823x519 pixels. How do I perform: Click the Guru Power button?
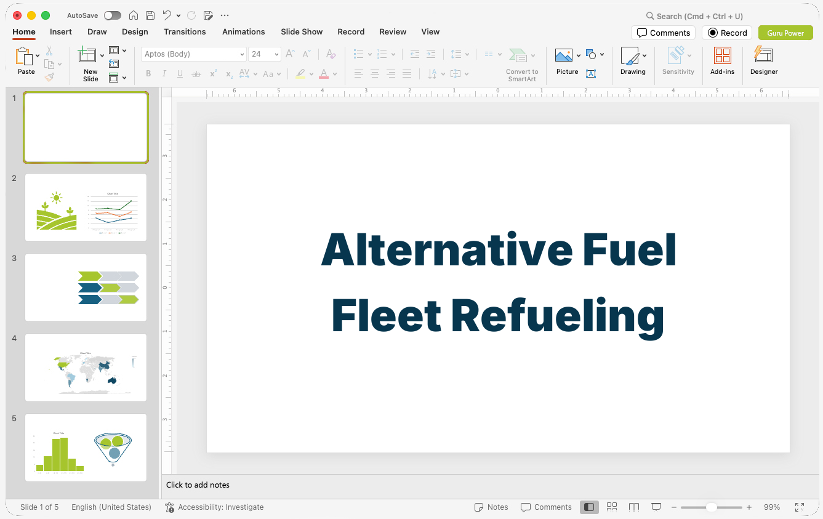(x=785, y=33)
